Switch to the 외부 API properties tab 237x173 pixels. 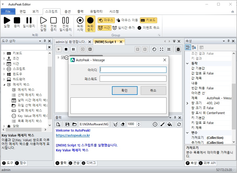point(208,163)
